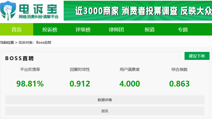Click the 当前位置 breadcrumb text
Screen dimensions: 212x119
tap(7, 42)
